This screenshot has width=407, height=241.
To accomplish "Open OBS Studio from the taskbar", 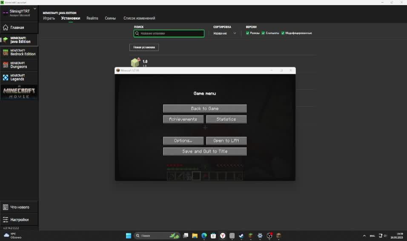I will pos(269,235).
